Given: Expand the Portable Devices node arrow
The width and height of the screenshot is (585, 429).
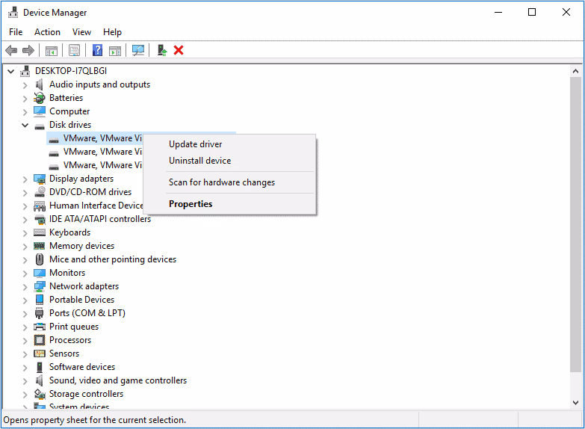Looking at the screenshot, I should 25,300.
